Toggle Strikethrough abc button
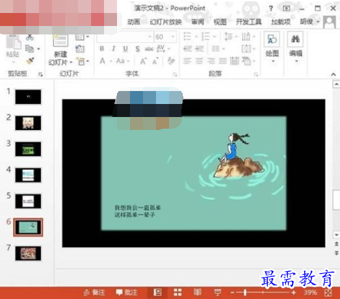 (x=149, y=49)
